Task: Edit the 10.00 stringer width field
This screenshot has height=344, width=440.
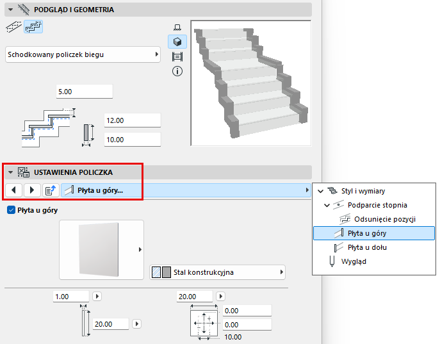Action: click(133, 140)
